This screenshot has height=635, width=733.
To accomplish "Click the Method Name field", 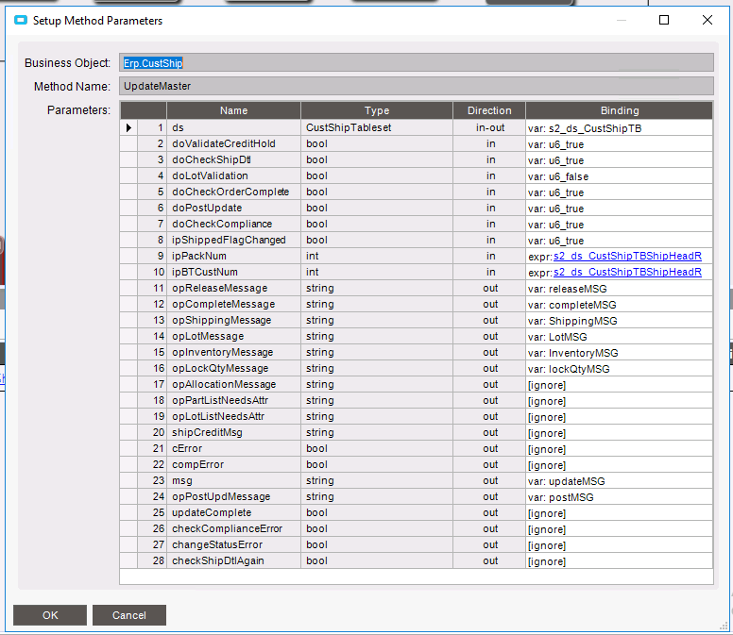I will [x=416, y=86].
